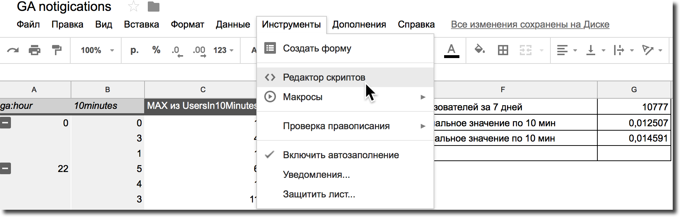This screenshot has height=217, width=680.
Task: Increase decimal places
Action: tap(199, 51)
